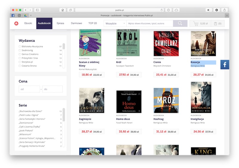Open the Zaginięcie book title link
The height and width of the screenshot is (168, 239).
point(85,119)
